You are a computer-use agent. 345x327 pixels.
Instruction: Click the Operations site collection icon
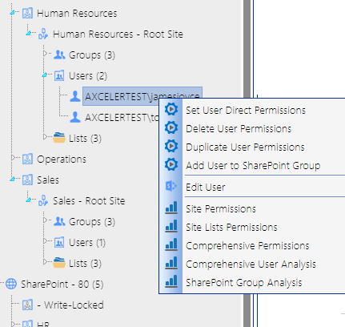point(27,159)
